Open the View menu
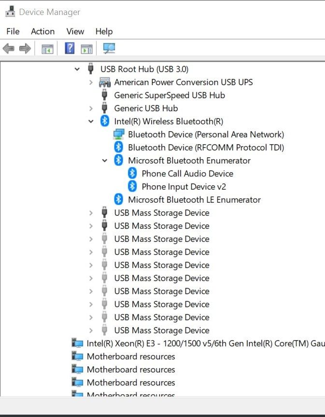The image size is (325, 417). coord(75,31)
